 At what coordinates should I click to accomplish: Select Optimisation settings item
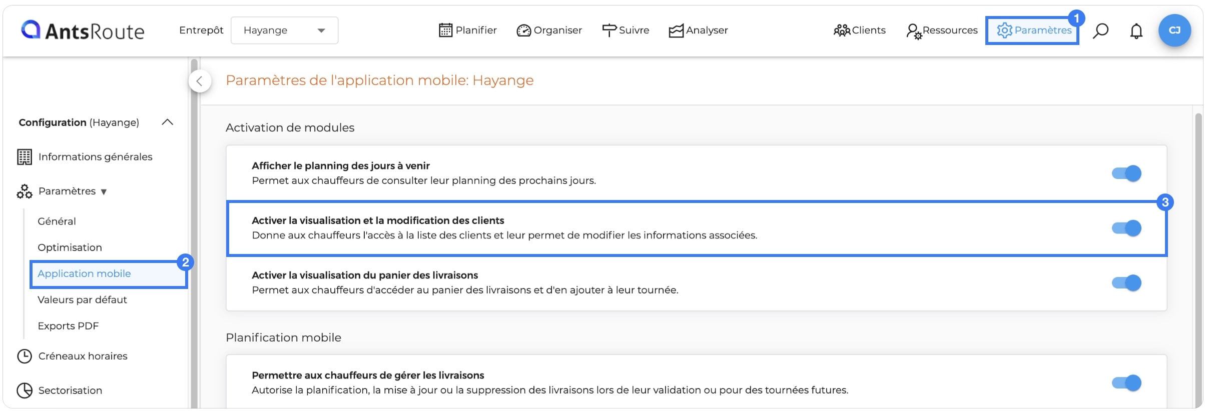point(70,247)
